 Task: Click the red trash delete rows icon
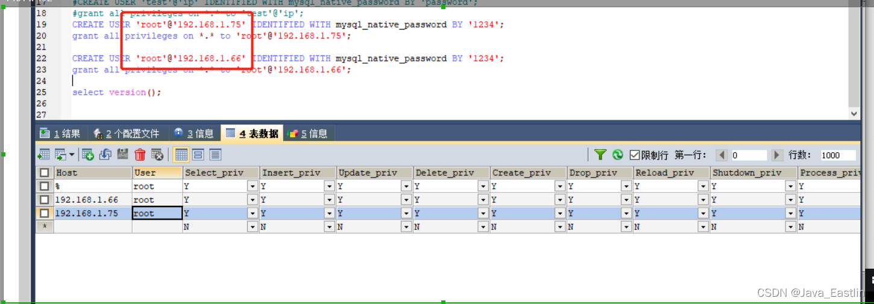tap(140, 155)
